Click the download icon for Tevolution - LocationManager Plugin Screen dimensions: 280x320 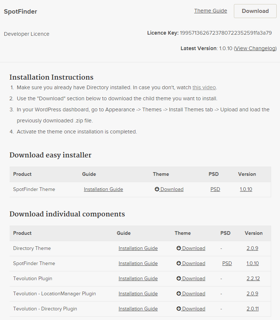179,293
